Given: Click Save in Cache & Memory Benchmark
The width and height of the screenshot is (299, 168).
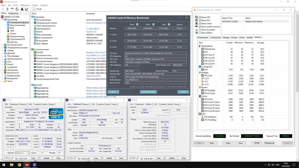Looking at the screenshot, I should 113,92.
